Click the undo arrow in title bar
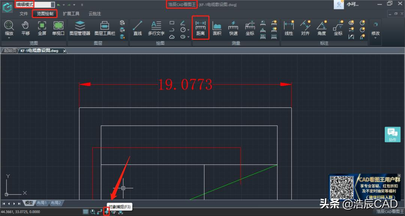 tap(58, 5)
